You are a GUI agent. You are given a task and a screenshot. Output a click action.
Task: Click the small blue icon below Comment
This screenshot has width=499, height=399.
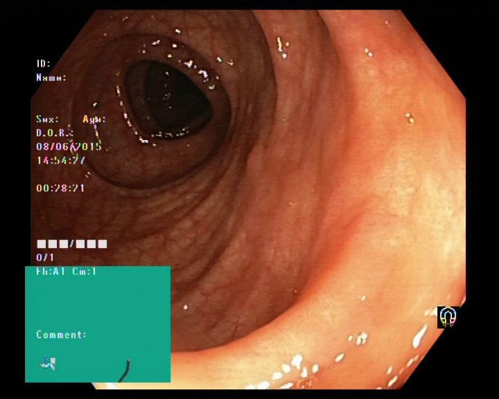point(48,363)
